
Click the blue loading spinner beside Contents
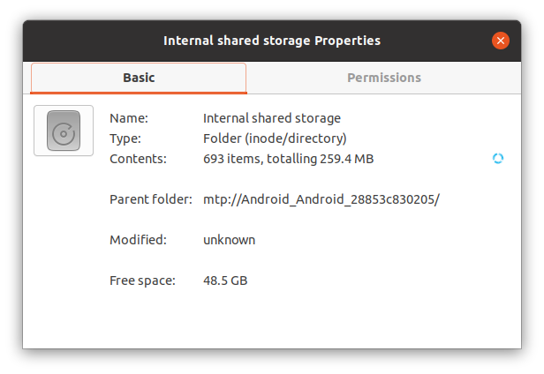coord(498,159)
